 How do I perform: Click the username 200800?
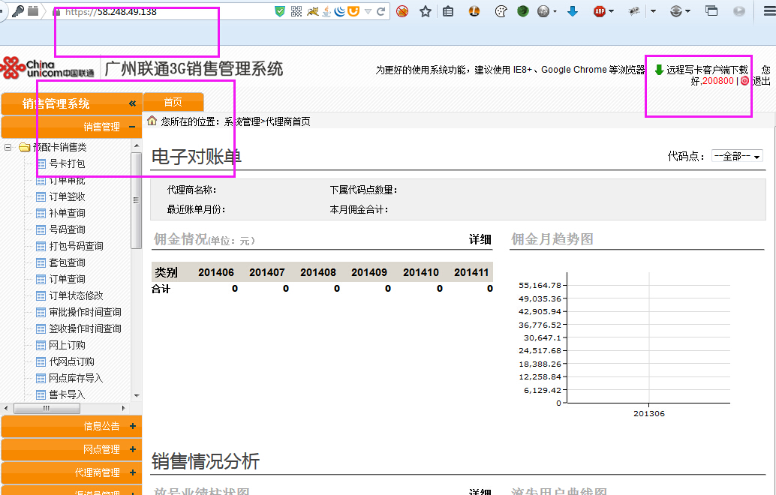(x=717, y=81)
